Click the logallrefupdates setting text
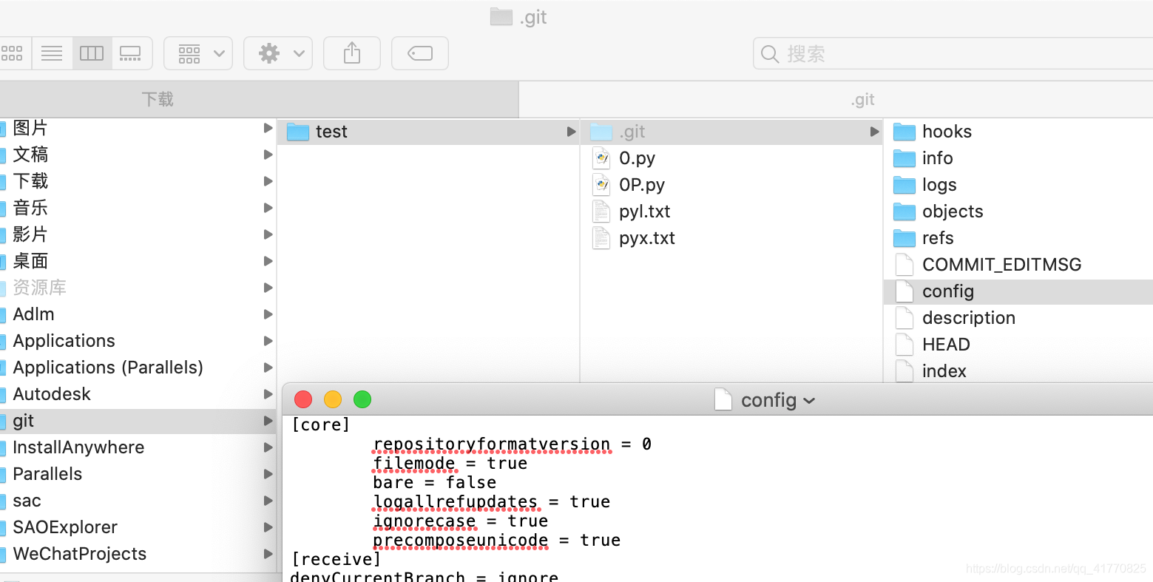Image resolution: width=1153 pixels, height=582 pixels. 456,501
